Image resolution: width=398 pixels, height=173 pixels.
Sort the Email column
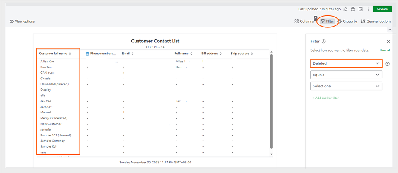(133, 54)
